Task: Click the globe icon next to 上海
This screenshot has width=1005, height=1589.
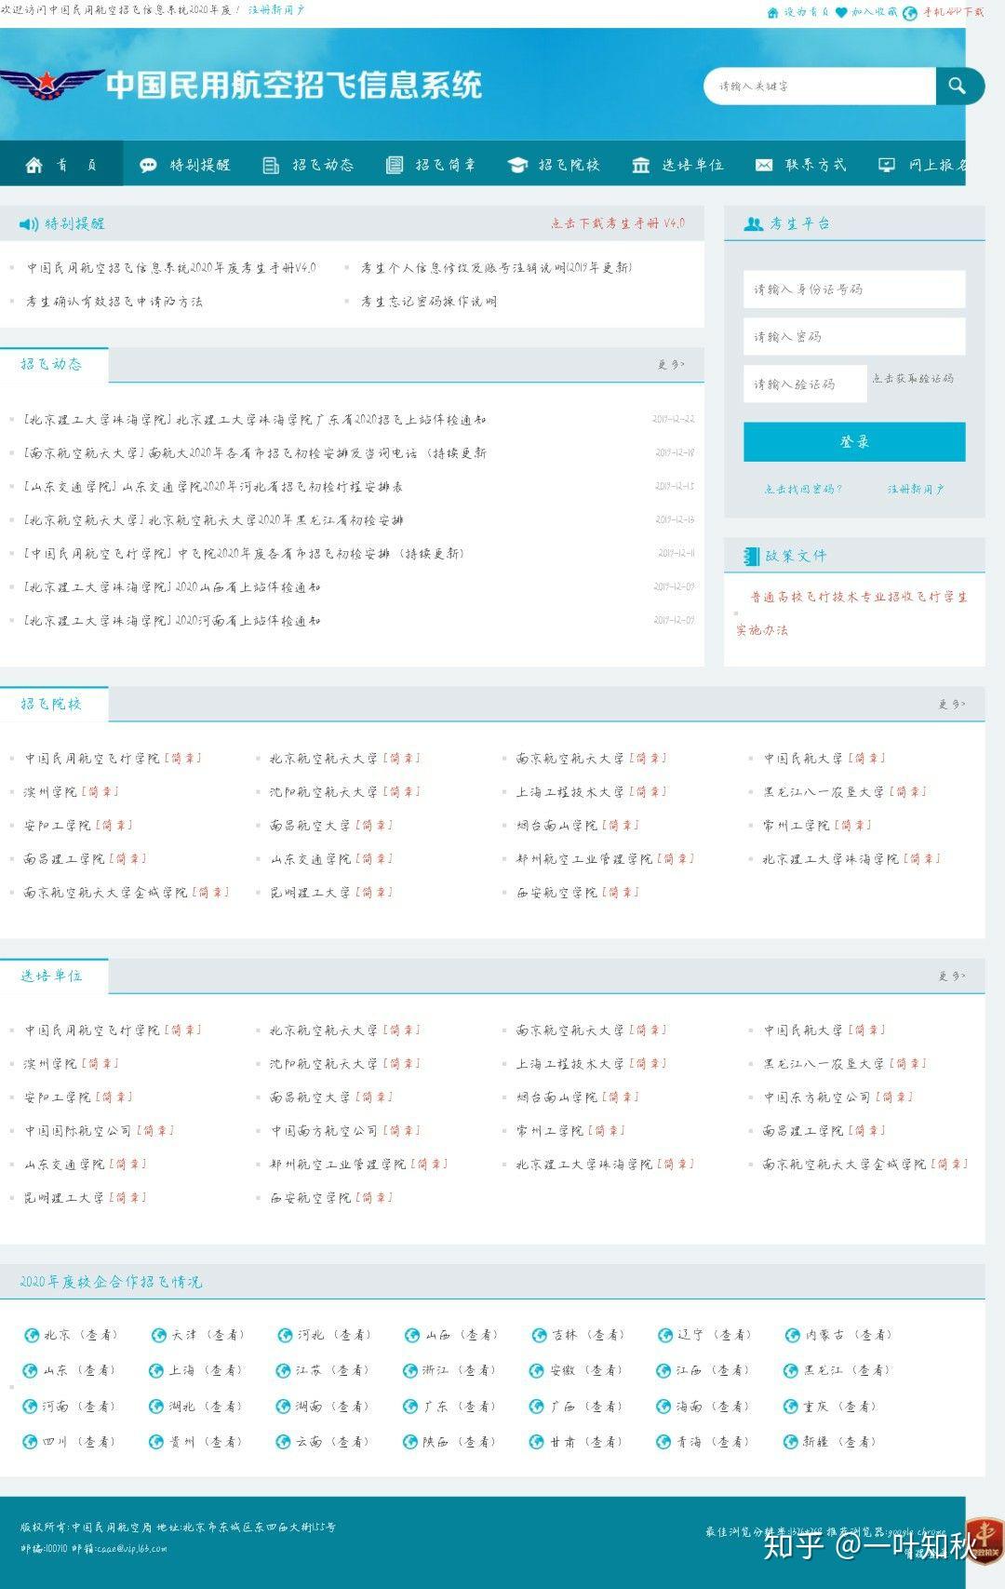Action: pos(156,1370)
